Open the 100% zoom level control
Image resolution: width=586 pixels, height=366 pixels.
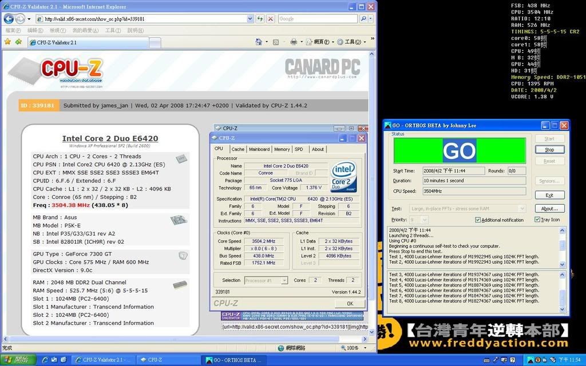click(x=354, y=348)
